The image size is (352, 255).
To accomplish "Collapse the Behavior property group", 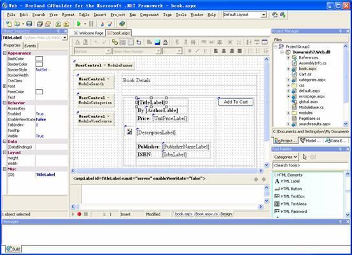I will (4, 103).
